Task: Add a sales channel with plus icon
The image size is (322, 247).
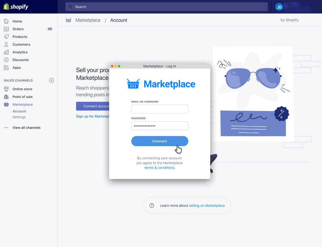Action: tap(52, 80)
